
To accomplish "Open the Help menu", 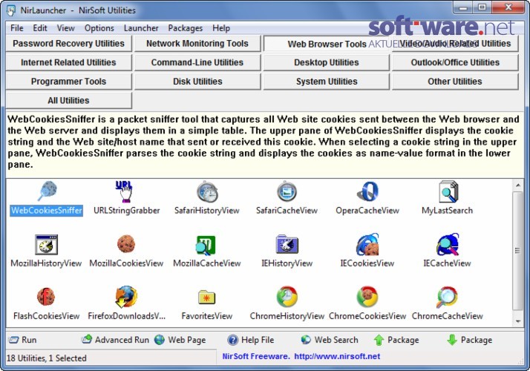I will pyautogui.click(x=221, y=28).
